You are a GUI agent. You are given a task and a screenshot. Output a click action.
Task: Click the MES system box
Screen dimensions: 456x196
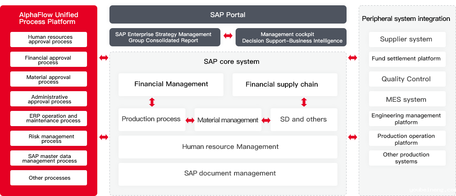(407, 100)
